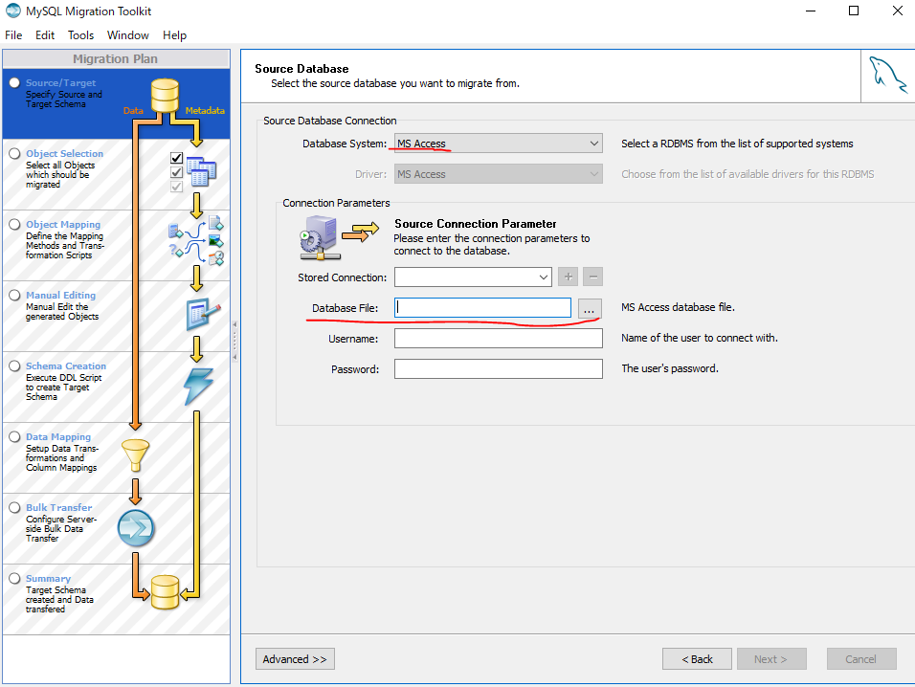Click the Cancel button

(861, 659)
